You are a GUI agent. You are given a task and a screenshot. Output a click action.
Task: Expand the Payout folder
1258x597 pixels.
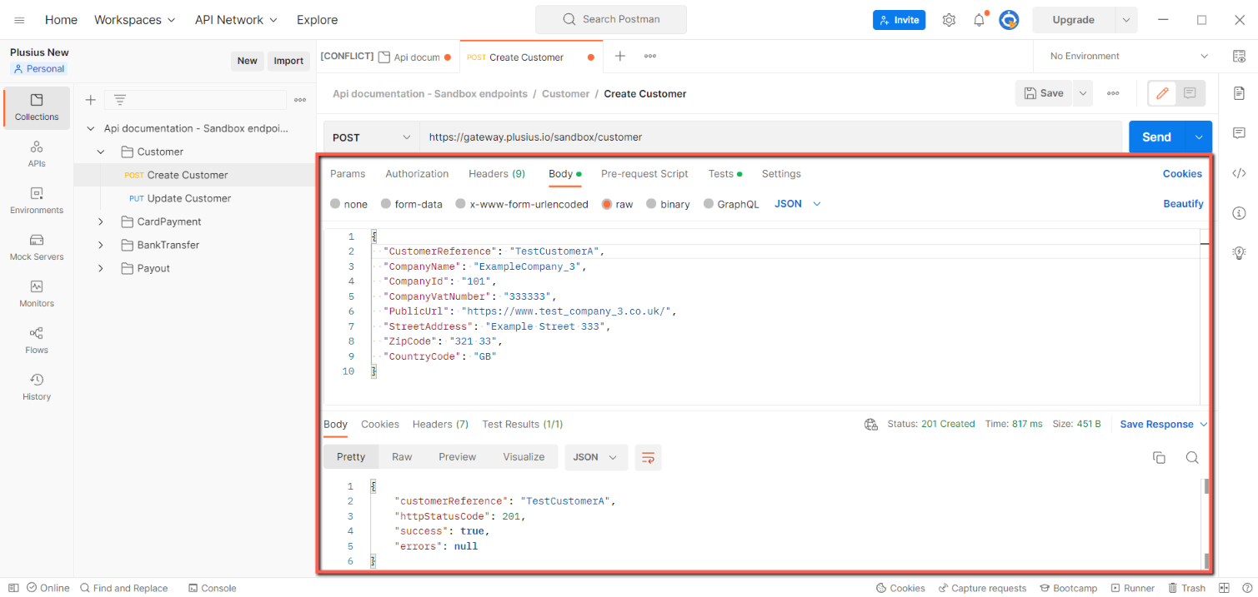[101, 268]
